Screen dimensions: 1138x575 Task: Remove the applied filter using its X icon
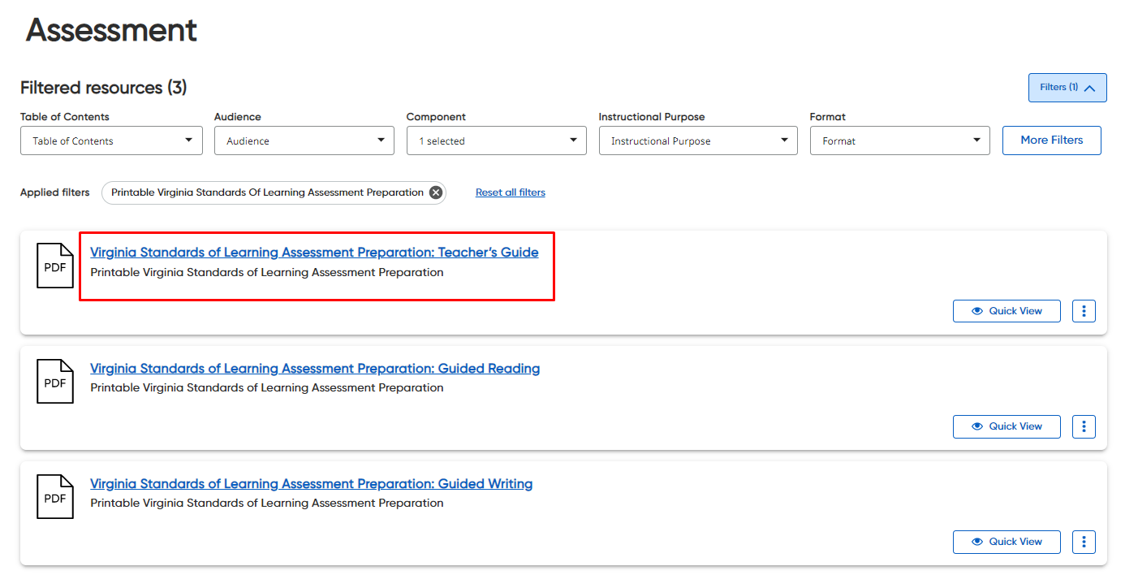pos(435,192)
